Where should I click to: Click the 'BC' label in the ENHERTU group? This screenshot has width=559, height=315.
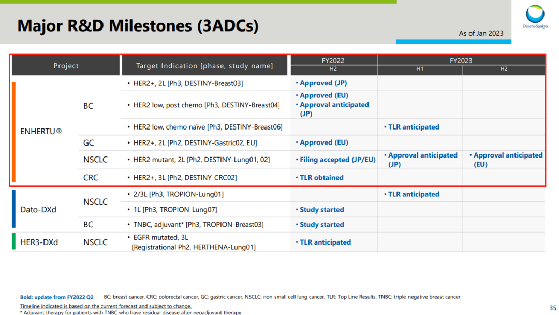[88, 106]
